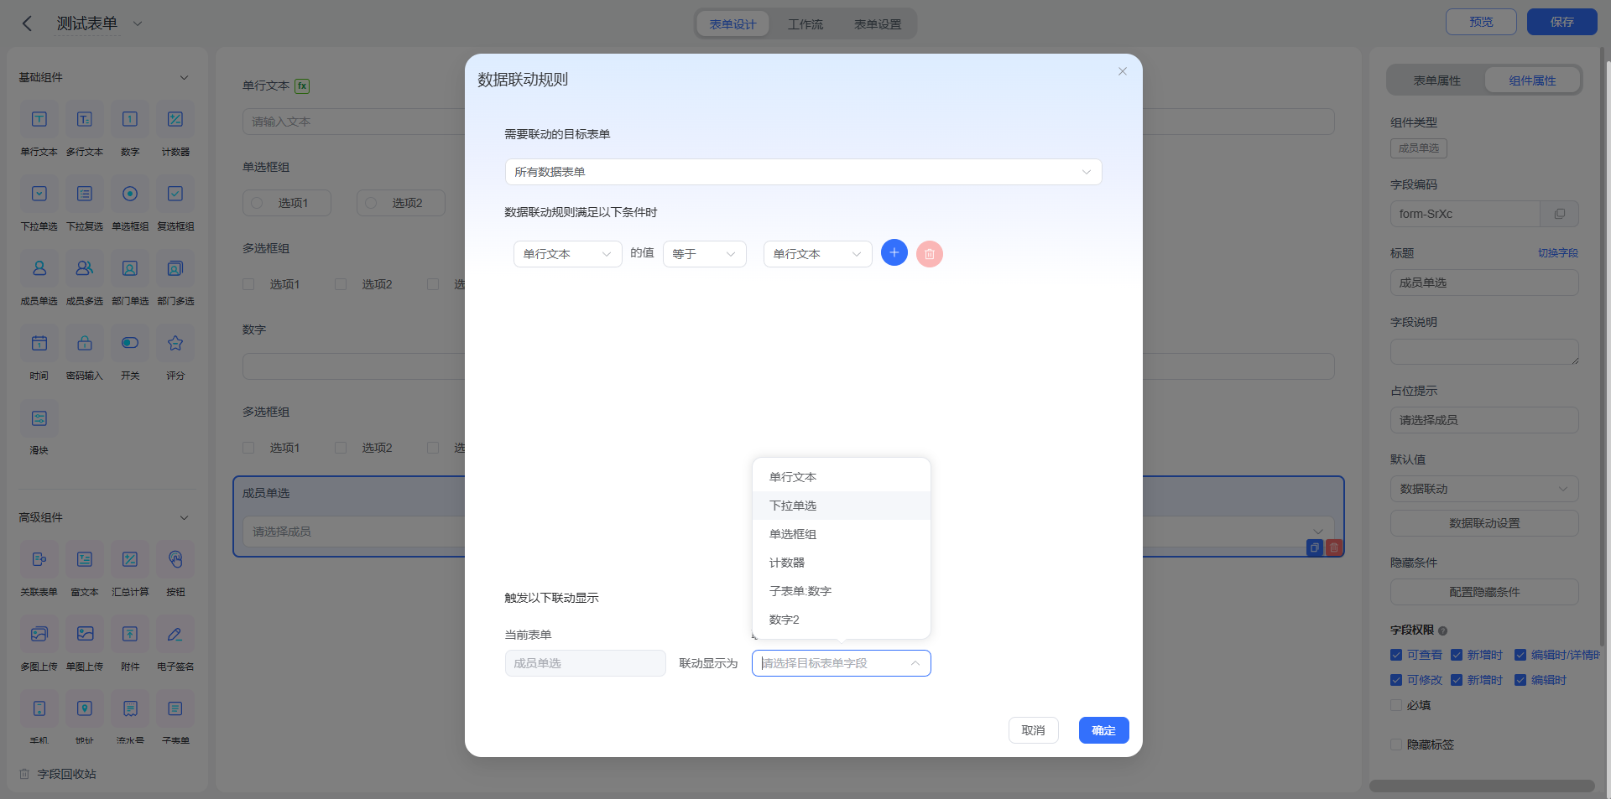1611x799 pixels.
Task: Toggle the 编辑时 checkbox in 可修改 row
Action: click(1520, 680)
